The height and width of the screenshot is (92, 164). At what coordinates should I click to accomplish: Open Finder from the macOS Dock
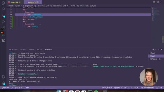point(59,91)
